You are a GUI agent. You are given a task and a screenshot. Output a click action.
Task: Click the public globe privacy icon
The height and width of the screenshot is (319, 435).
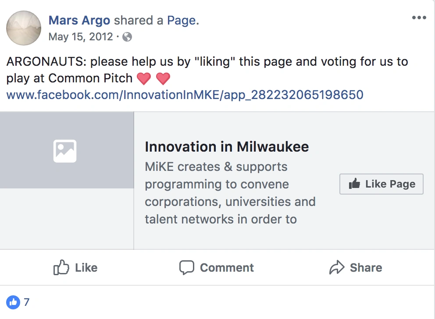pos(127,37)
